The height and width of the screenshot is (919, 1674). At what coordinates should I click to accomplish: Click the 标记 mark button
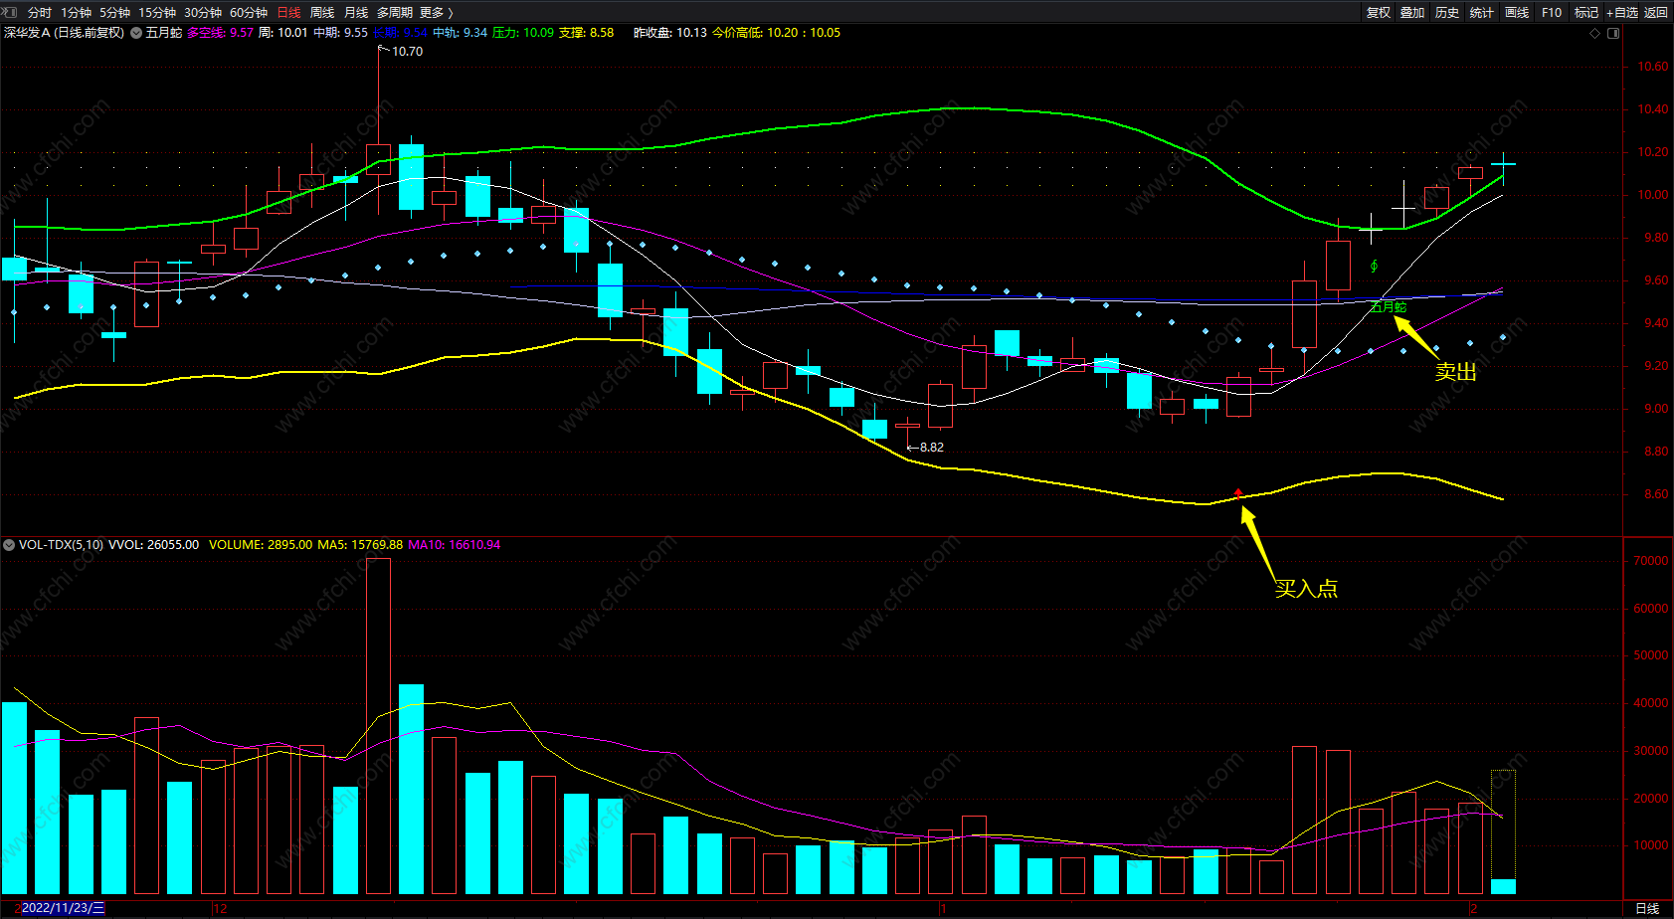pos(1586,13)
